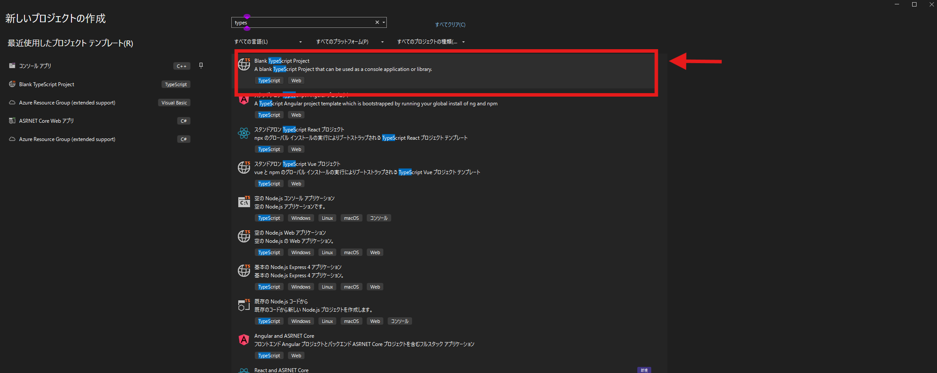The image size is (937, 373).
Task: Click the Blank TypeScript Project globe icon
Action: coord(244,64)
